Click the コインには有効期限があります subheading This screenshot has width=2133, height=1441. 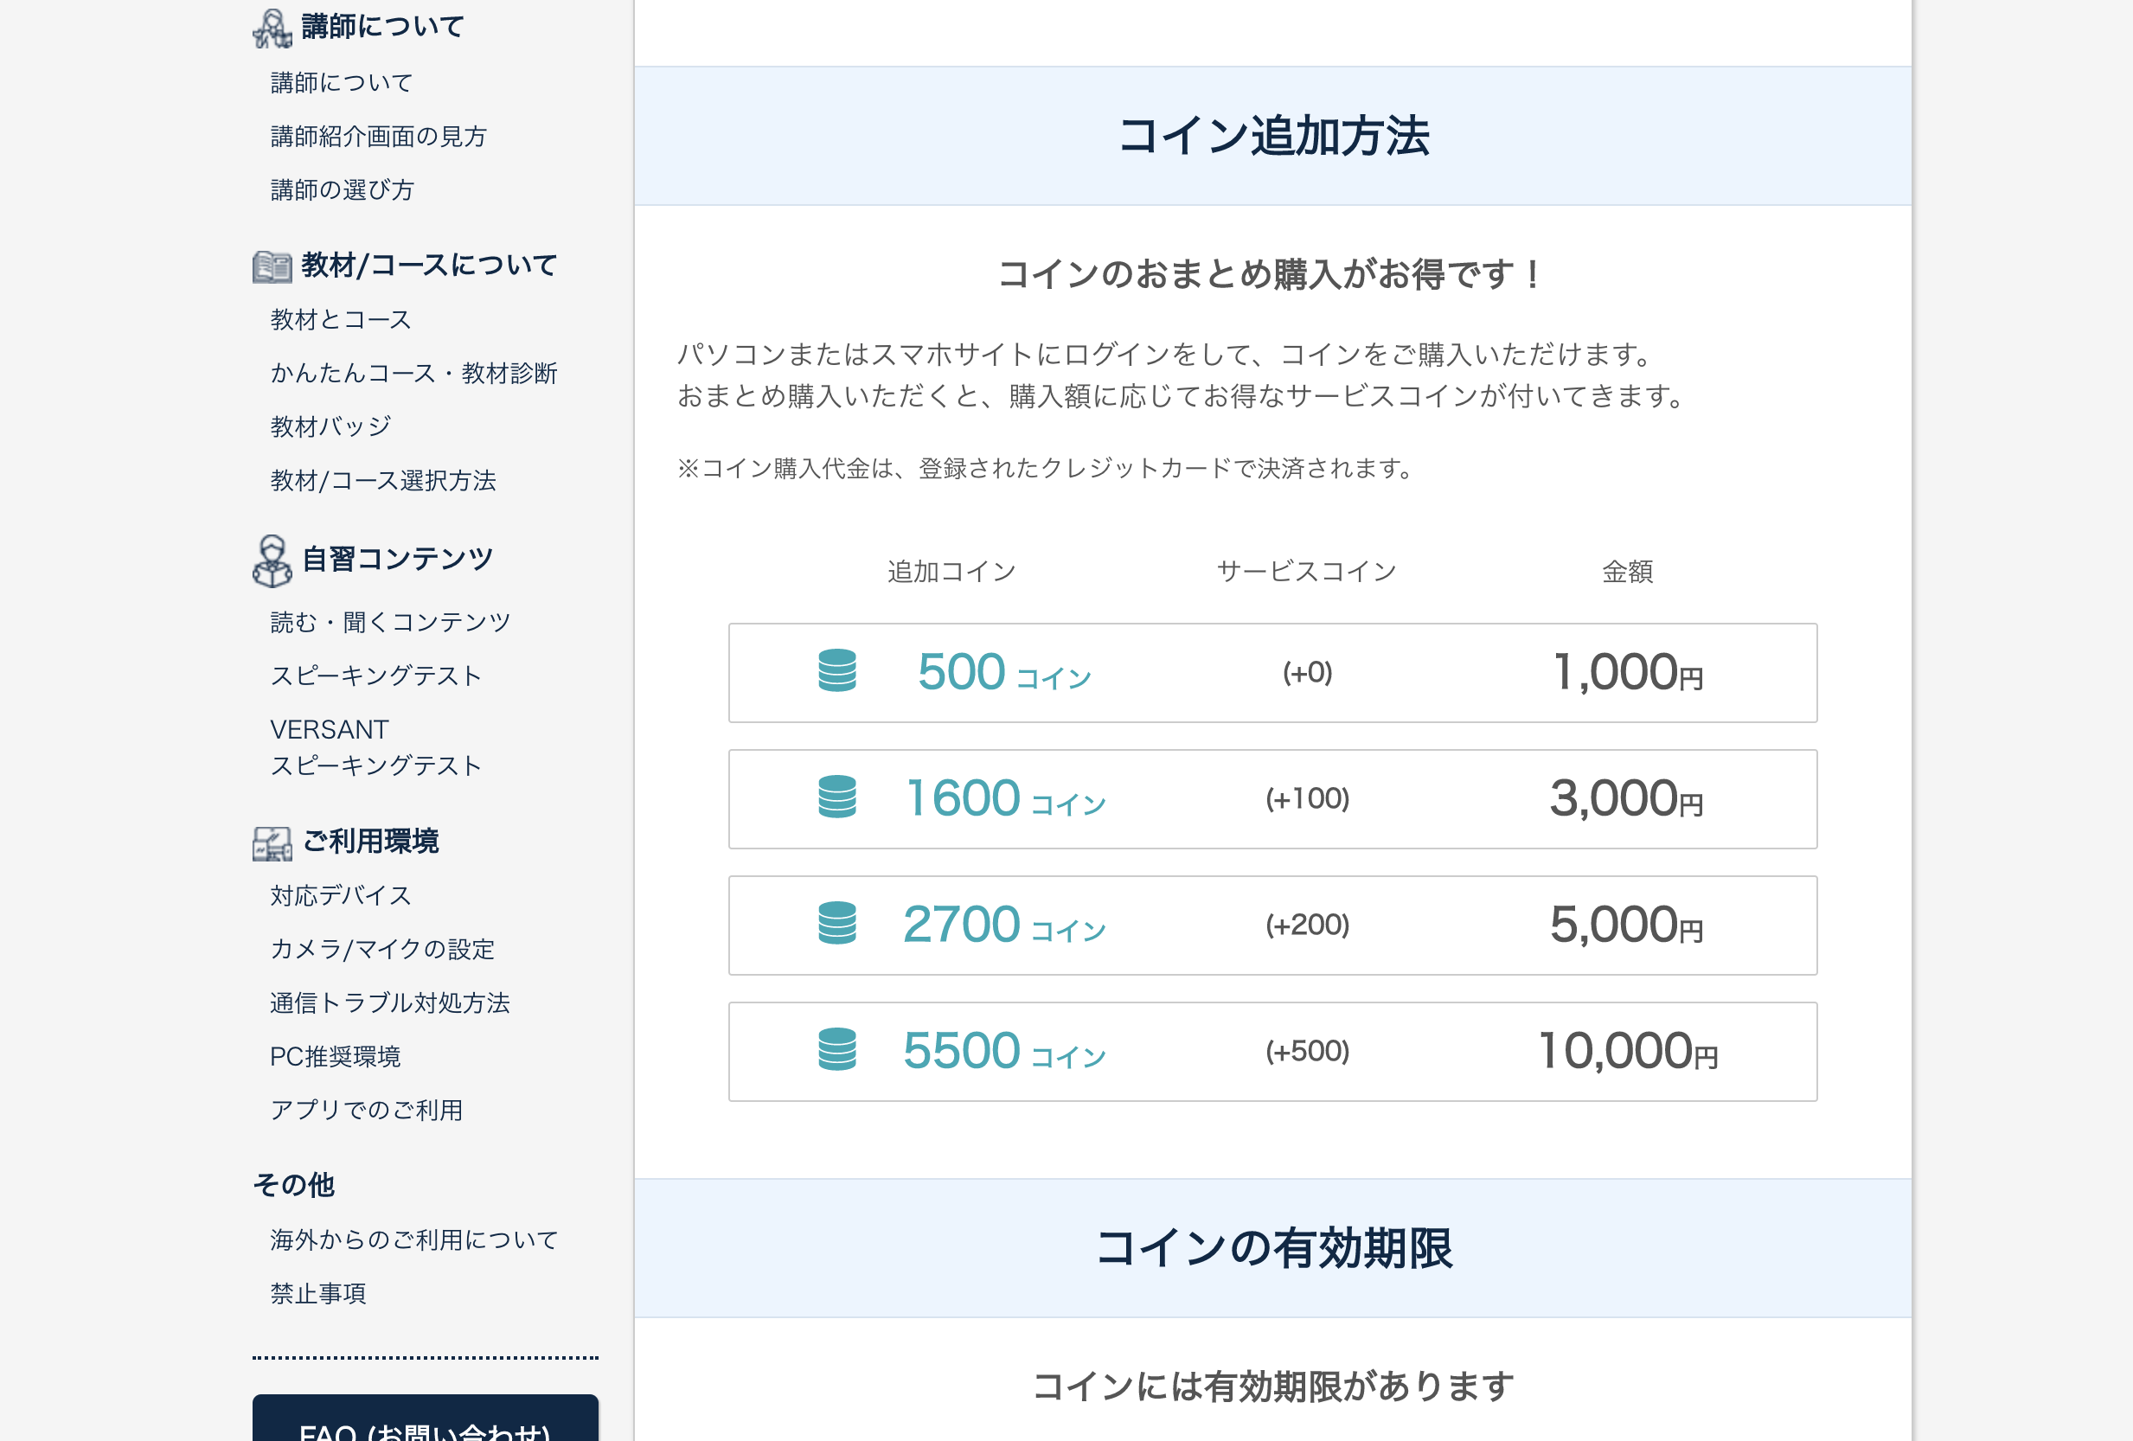tap(1273, 1386)
